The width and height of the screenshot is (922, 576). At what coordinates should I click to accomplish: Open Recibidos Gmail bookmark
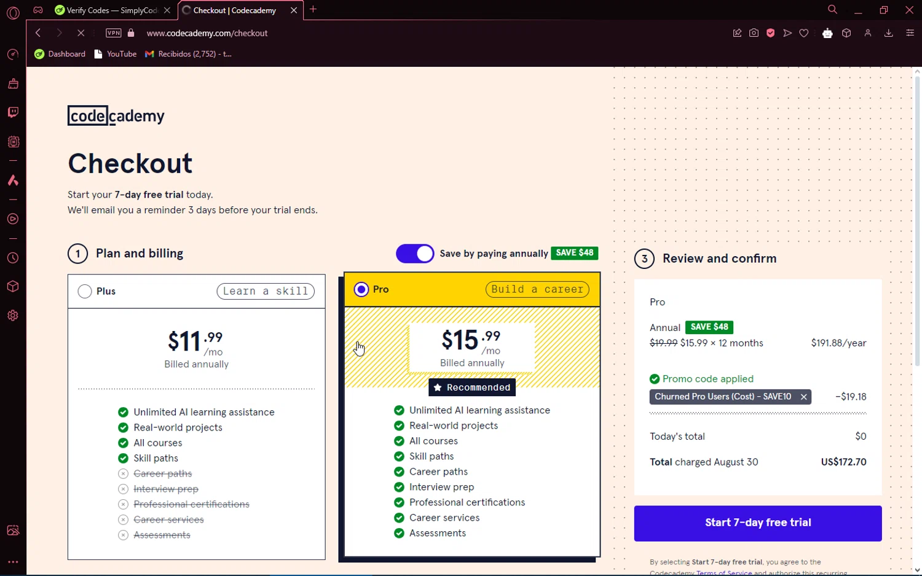189,54
